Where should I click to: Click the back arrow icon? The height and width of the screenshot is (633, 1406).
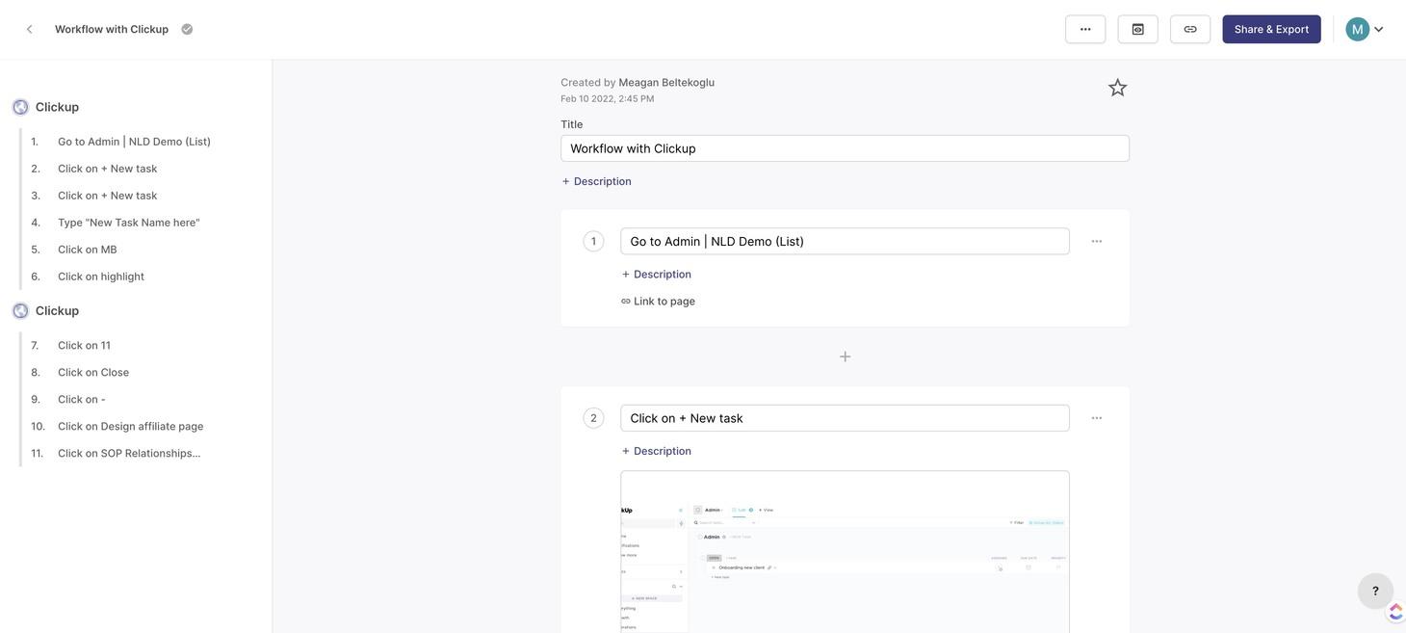tap(30, 29)
